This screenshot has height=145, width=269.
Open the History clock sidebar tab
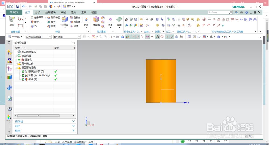tap(9, 109)
